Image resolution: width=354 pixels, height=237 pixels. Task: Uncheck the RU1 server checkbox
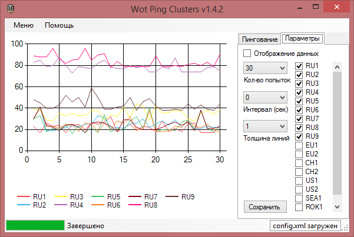click(299, 66)
